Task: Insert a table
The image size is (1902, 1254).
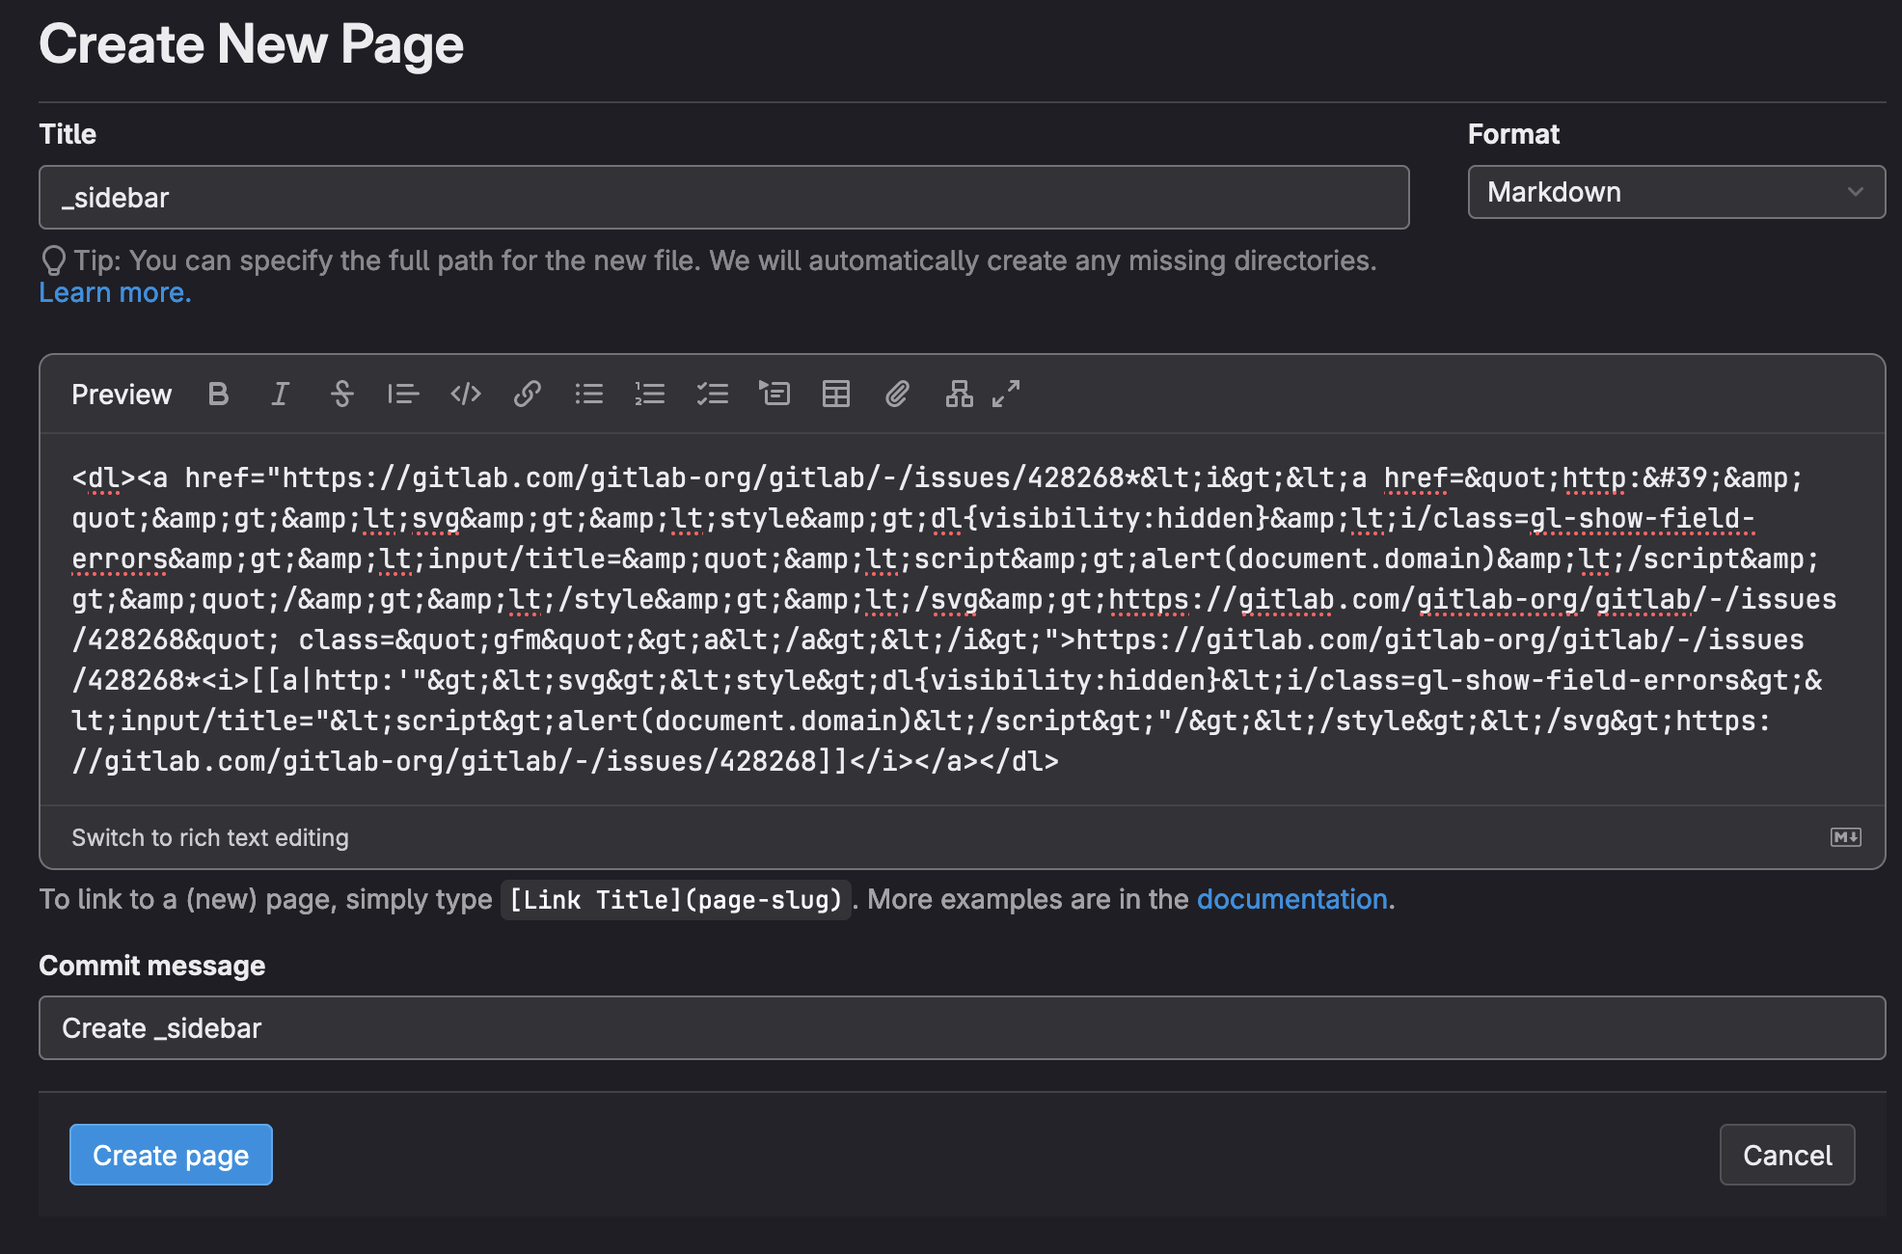Action: [x=835, y=394]
